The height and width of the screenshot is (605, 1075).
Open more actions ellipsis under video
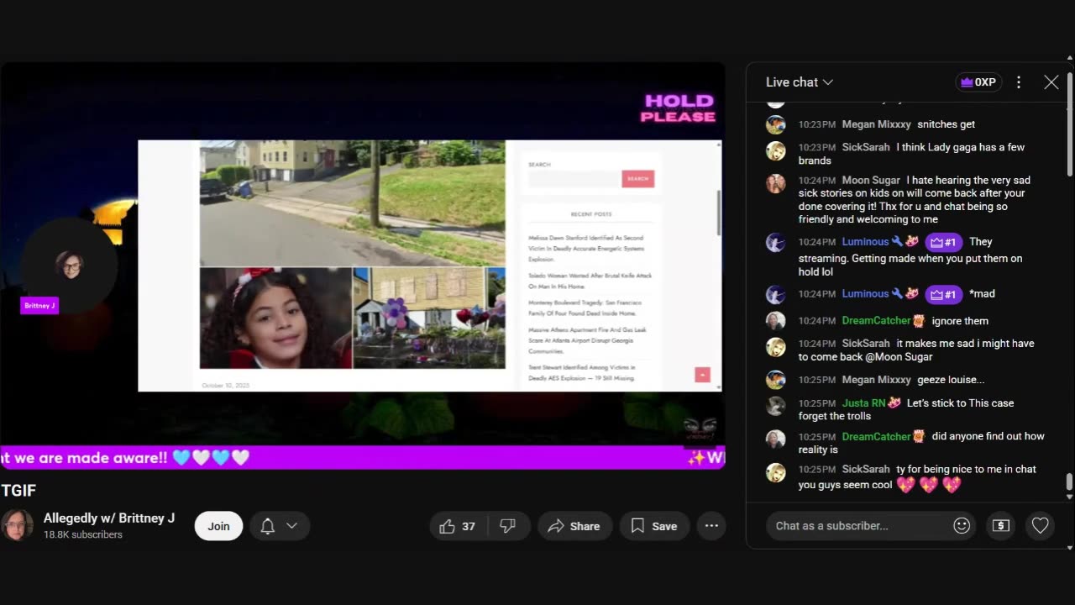711,526
